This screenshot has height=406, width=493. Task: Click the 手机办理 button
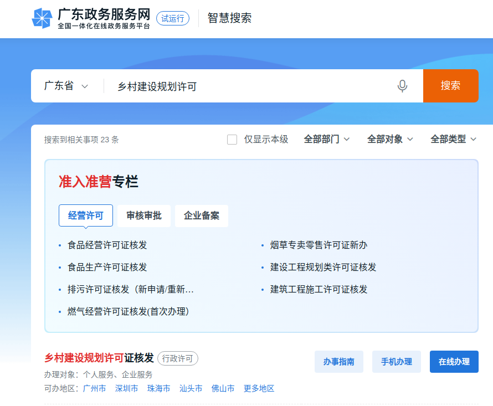coord(397,362)
